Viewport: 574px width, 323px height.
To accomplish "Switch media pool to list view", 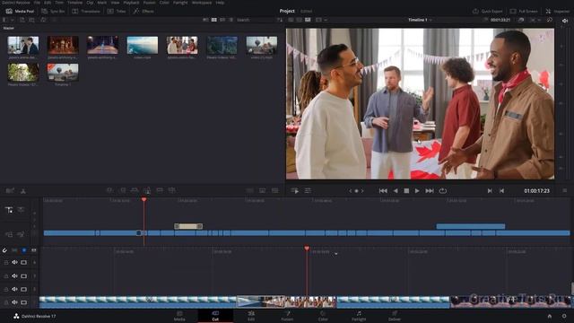I will point(231,20).
